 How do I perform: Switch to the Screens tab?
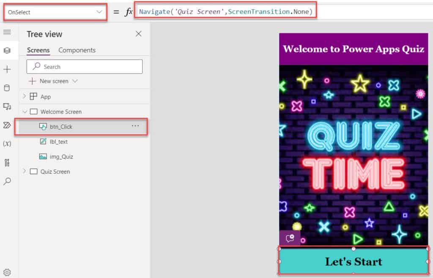tap(38, 50)
